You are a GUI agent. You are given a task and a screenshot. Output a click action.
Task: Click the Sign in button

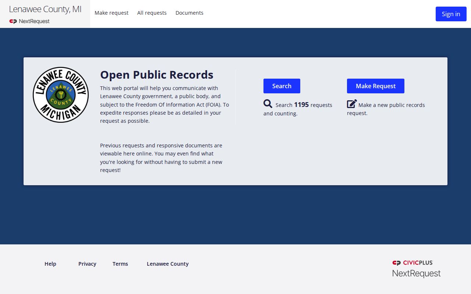(x=451, y=14)
